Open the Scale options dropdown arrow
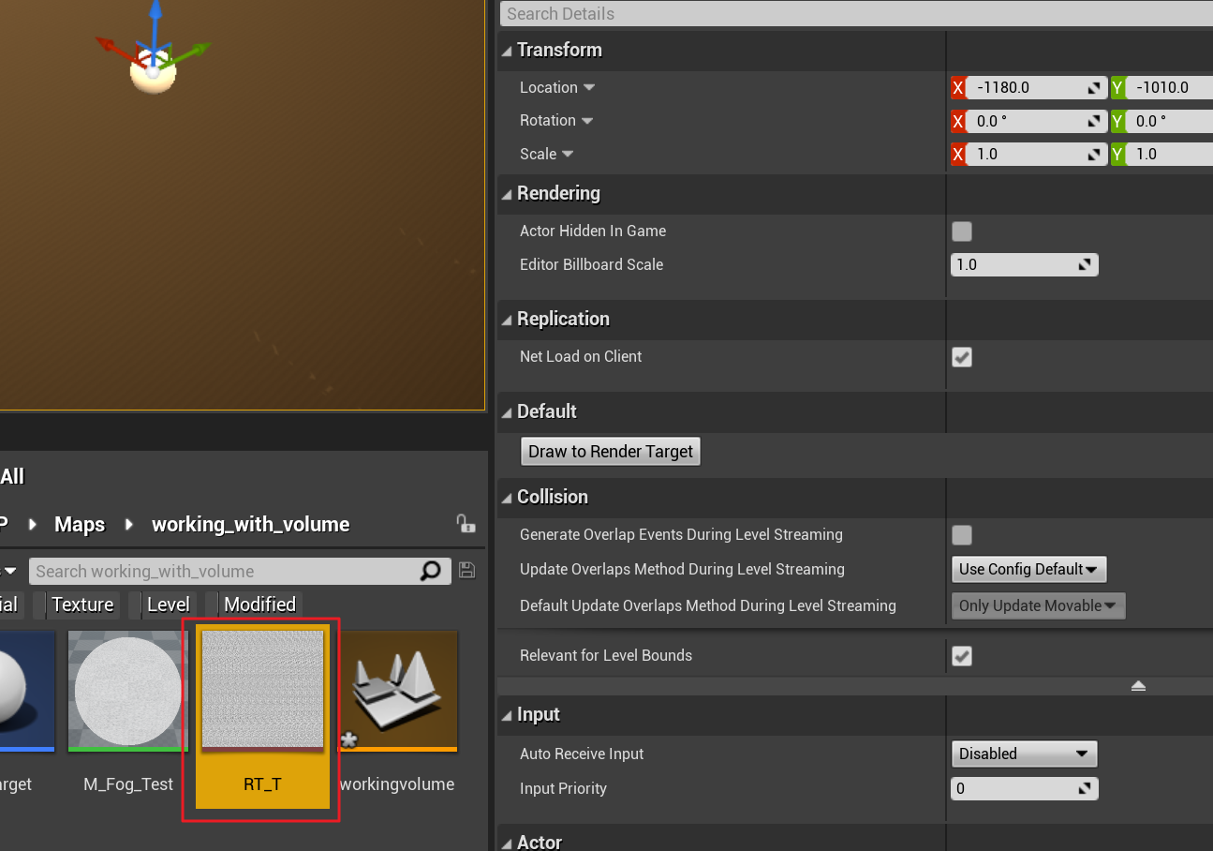Viewport: 1213px width, 851px height. 568,154
